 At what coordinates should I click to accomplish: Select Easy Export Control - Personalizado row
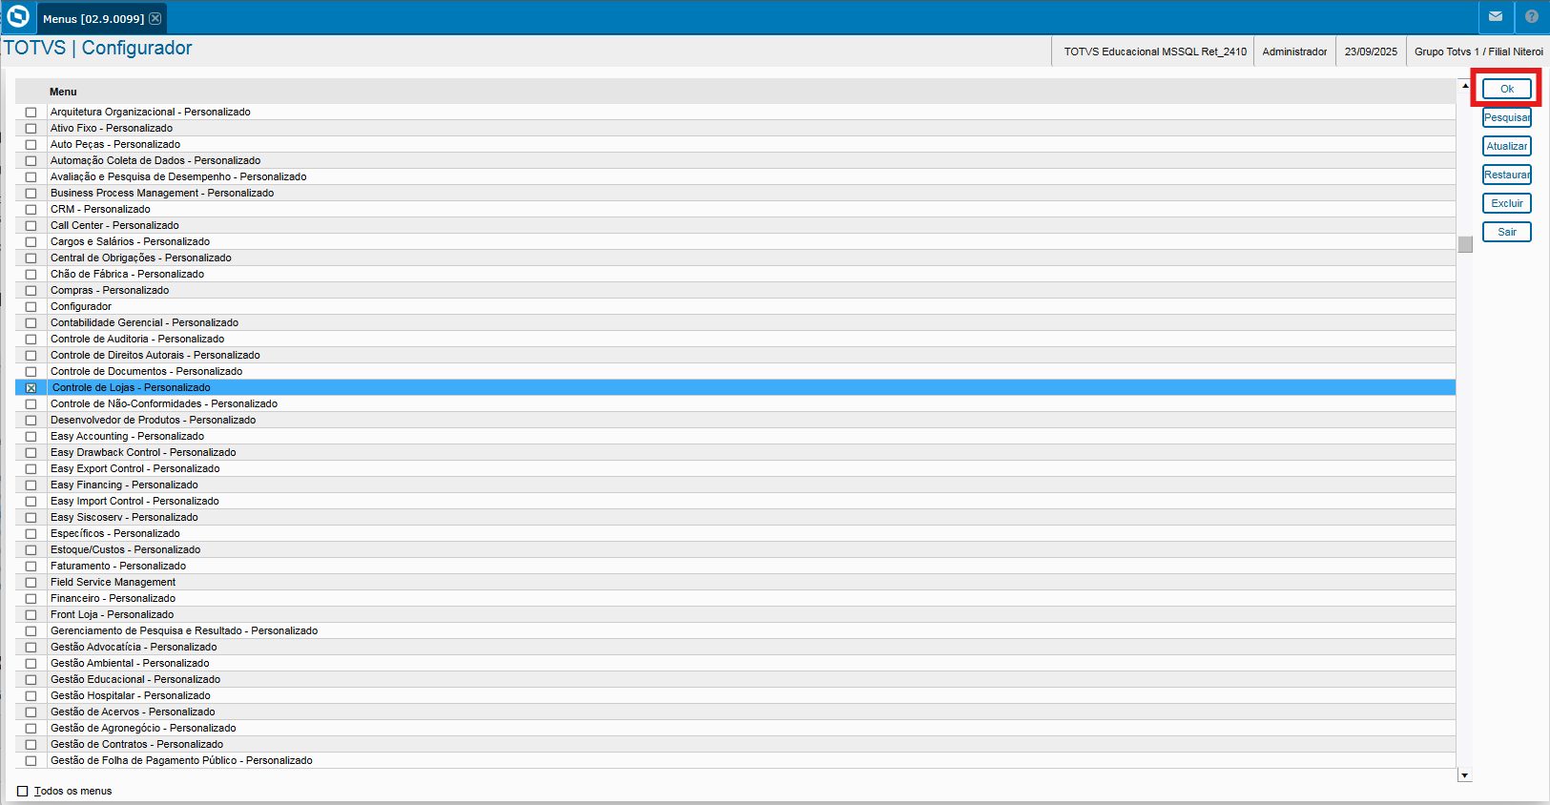(x=735, y=469)
